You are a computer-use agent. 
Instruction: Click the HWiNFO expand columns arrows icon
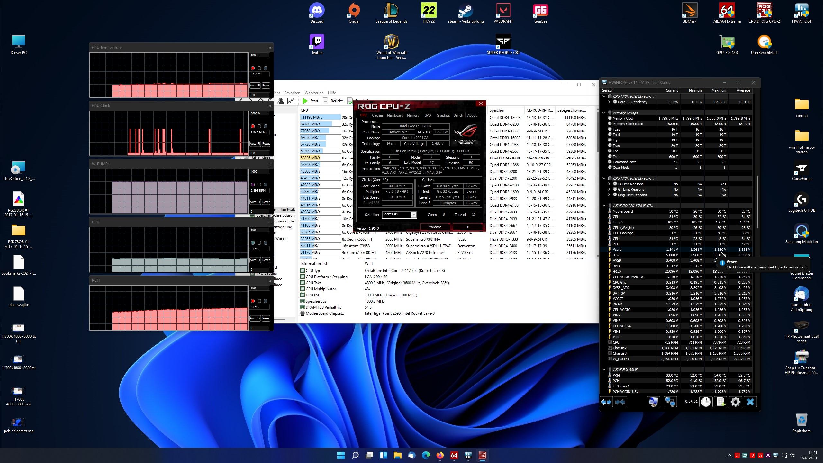click(x=606, y=402)
